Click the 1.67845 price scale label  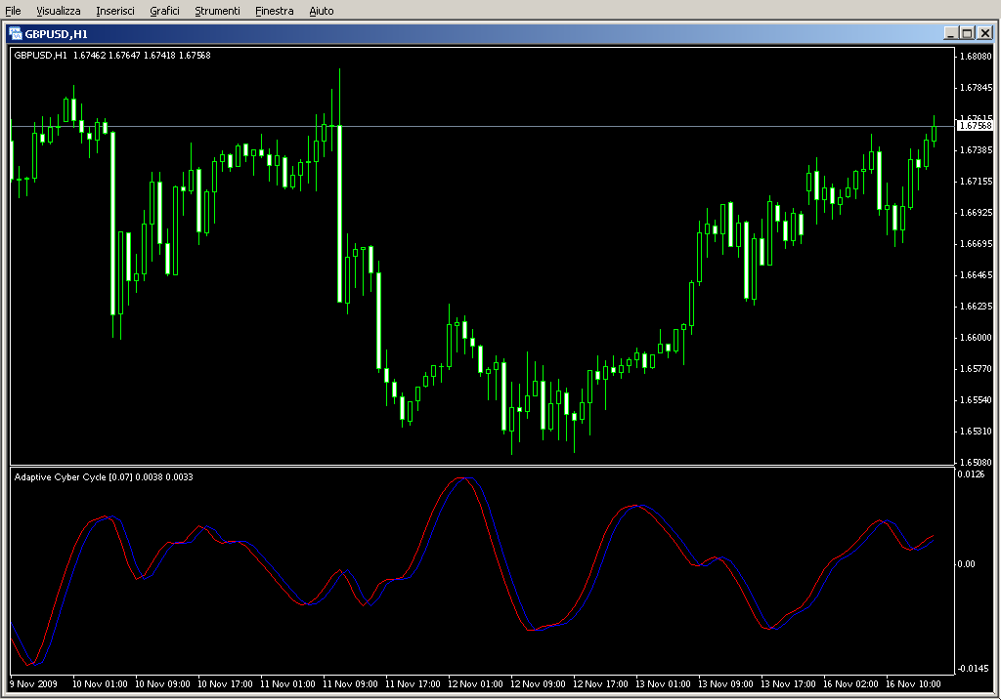point(977,87)
